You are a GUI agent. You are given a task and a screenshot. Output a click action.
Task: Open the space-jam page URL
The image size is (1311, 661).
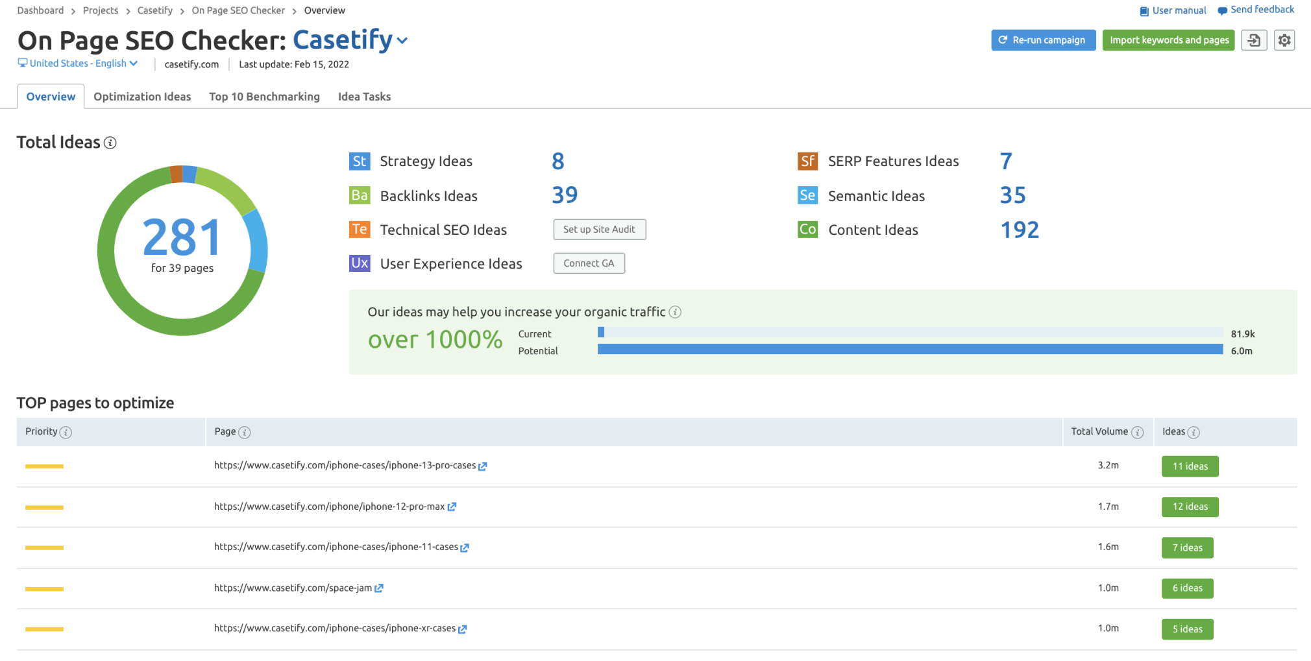pyautogui.click(x=293, y=588)
